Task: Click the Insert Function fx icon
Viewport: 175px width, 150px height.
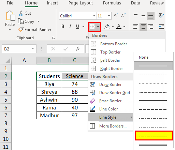Action: (x=78, y=49)
